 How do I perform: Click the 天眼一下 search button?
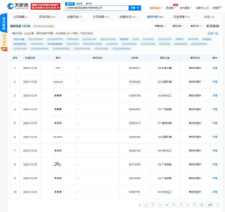[135, 8]
